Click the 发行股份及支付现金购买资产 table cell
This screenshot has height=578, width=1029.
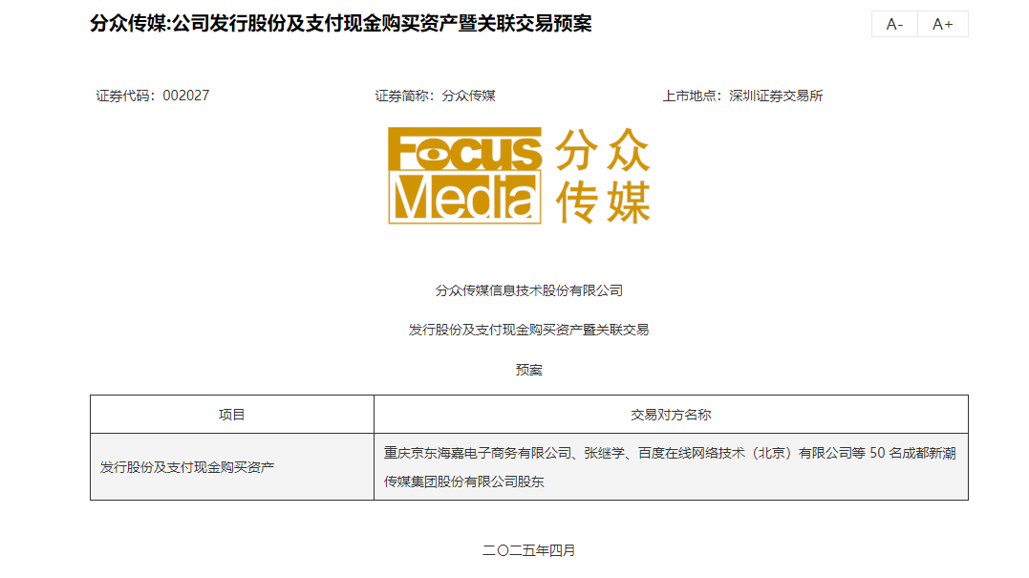tap(187, 467)
